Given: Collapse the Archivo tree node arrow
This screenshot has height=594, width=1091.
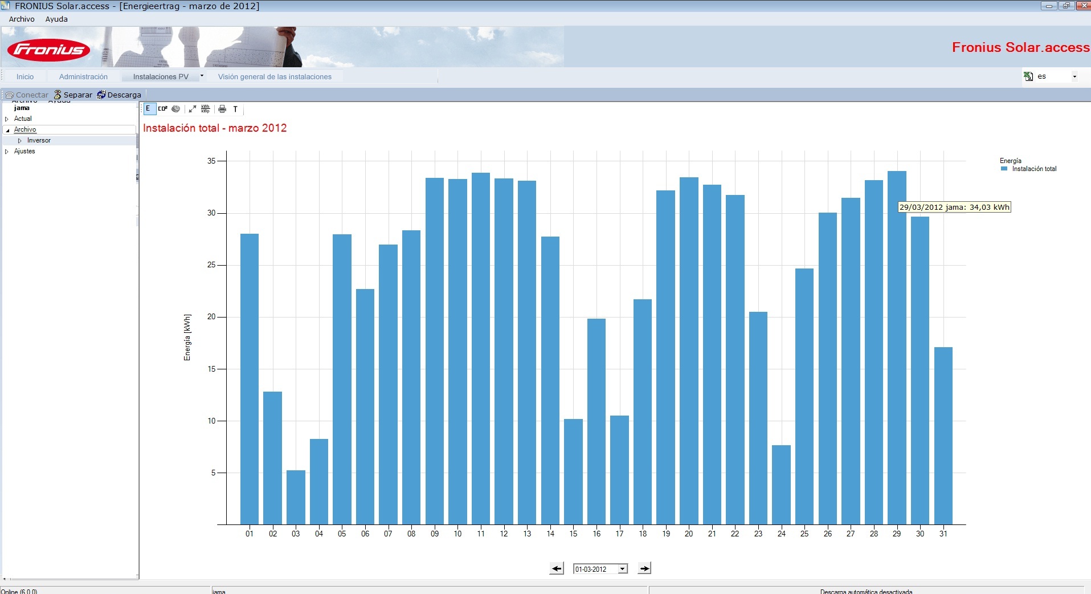Looking at the screenshot, I should [x=7, y=130].
